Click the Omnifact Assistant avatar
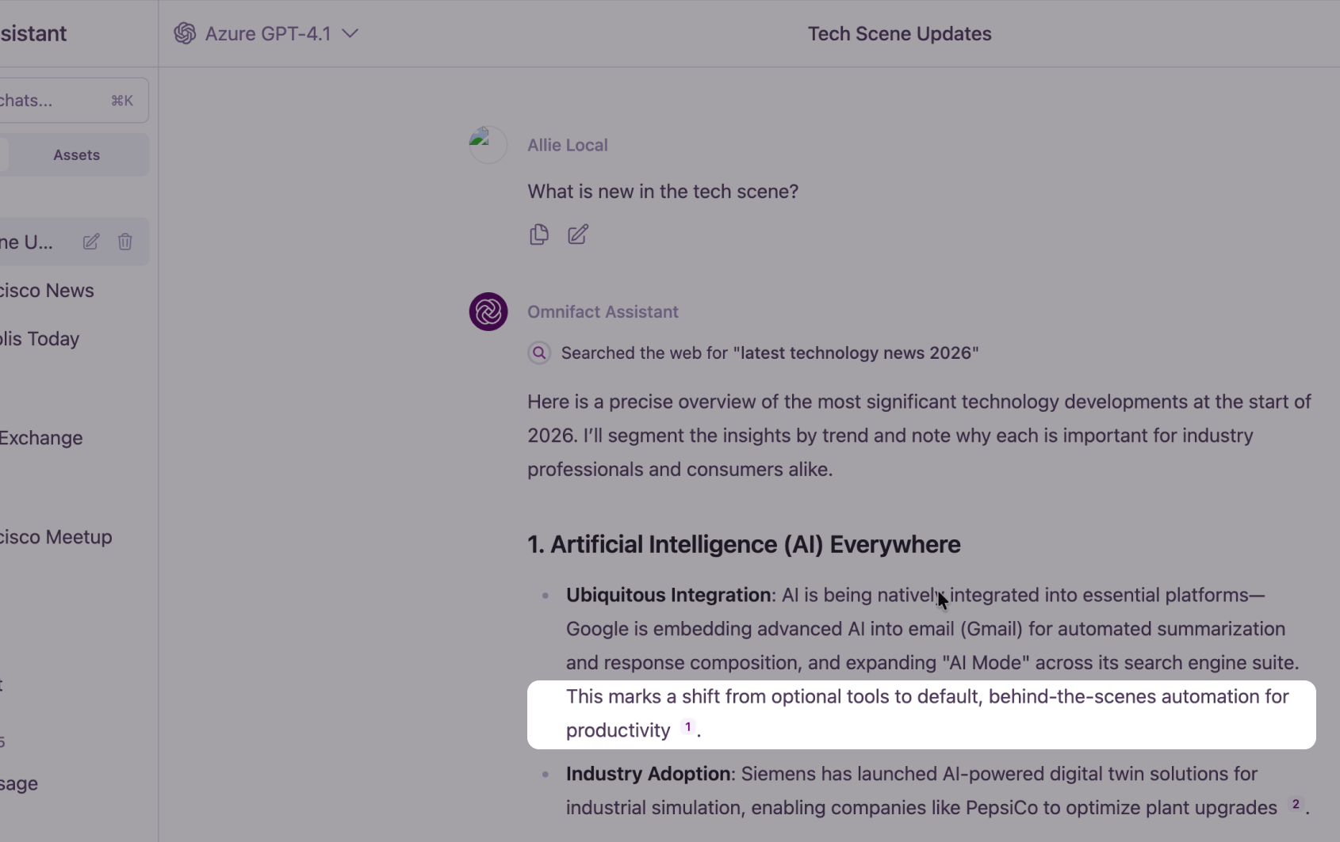1340x842 pixels. point(488,311)
